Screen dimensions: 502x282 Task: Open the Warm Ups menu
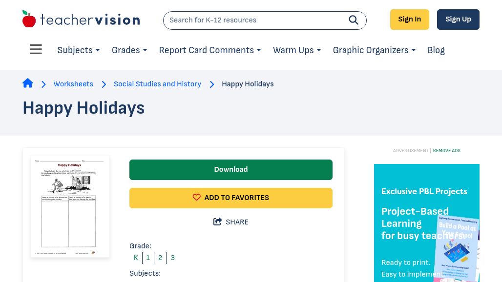297,50
